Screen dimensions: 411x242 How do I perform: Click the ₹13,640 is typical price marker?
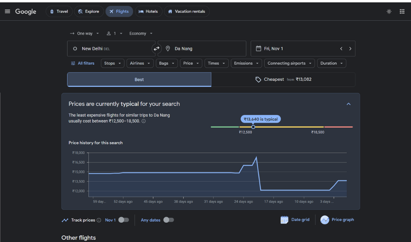260,119
